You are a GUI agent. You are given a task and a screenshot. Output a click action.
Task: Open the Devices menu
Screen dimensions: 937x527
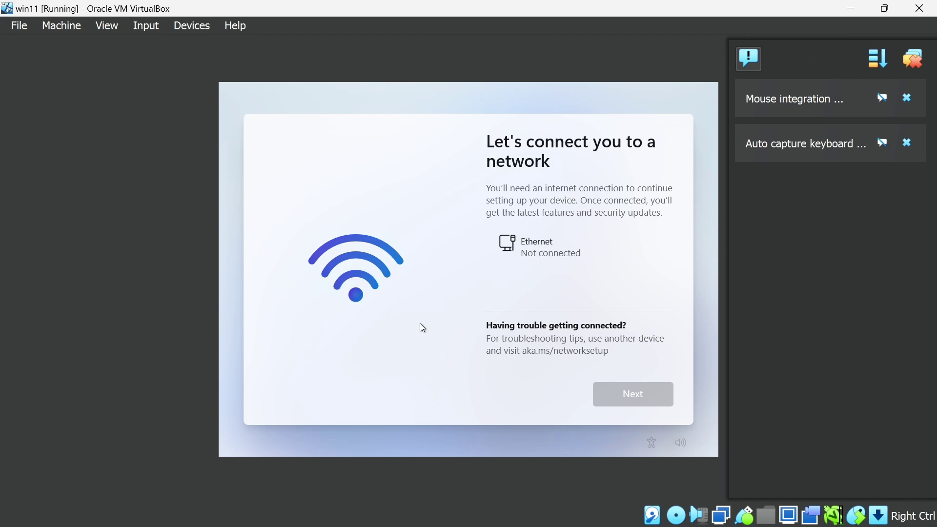click(192, 25)
